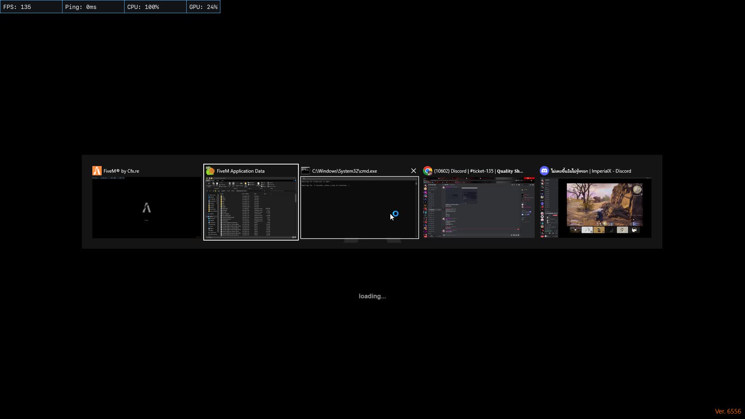745x419 pixels.
Task: Switch to the cmd.exe window preview
Action: (x=359, y=208)
